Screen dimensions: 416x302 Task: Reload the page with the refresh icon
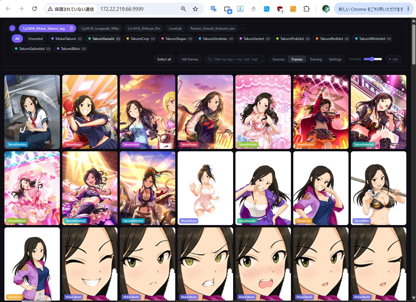pos(34,9)
